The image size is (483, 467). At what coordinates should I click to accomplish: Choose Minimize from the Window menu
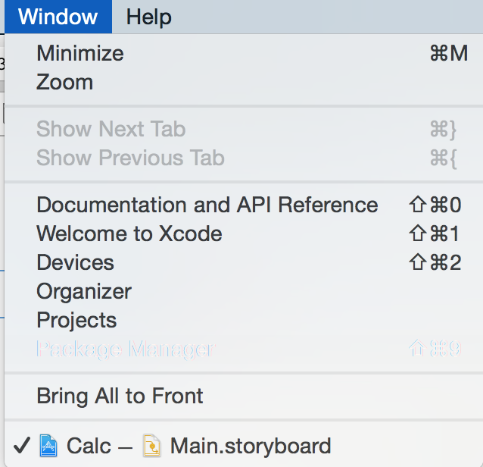pyautogui.click(x=79, y=53)
